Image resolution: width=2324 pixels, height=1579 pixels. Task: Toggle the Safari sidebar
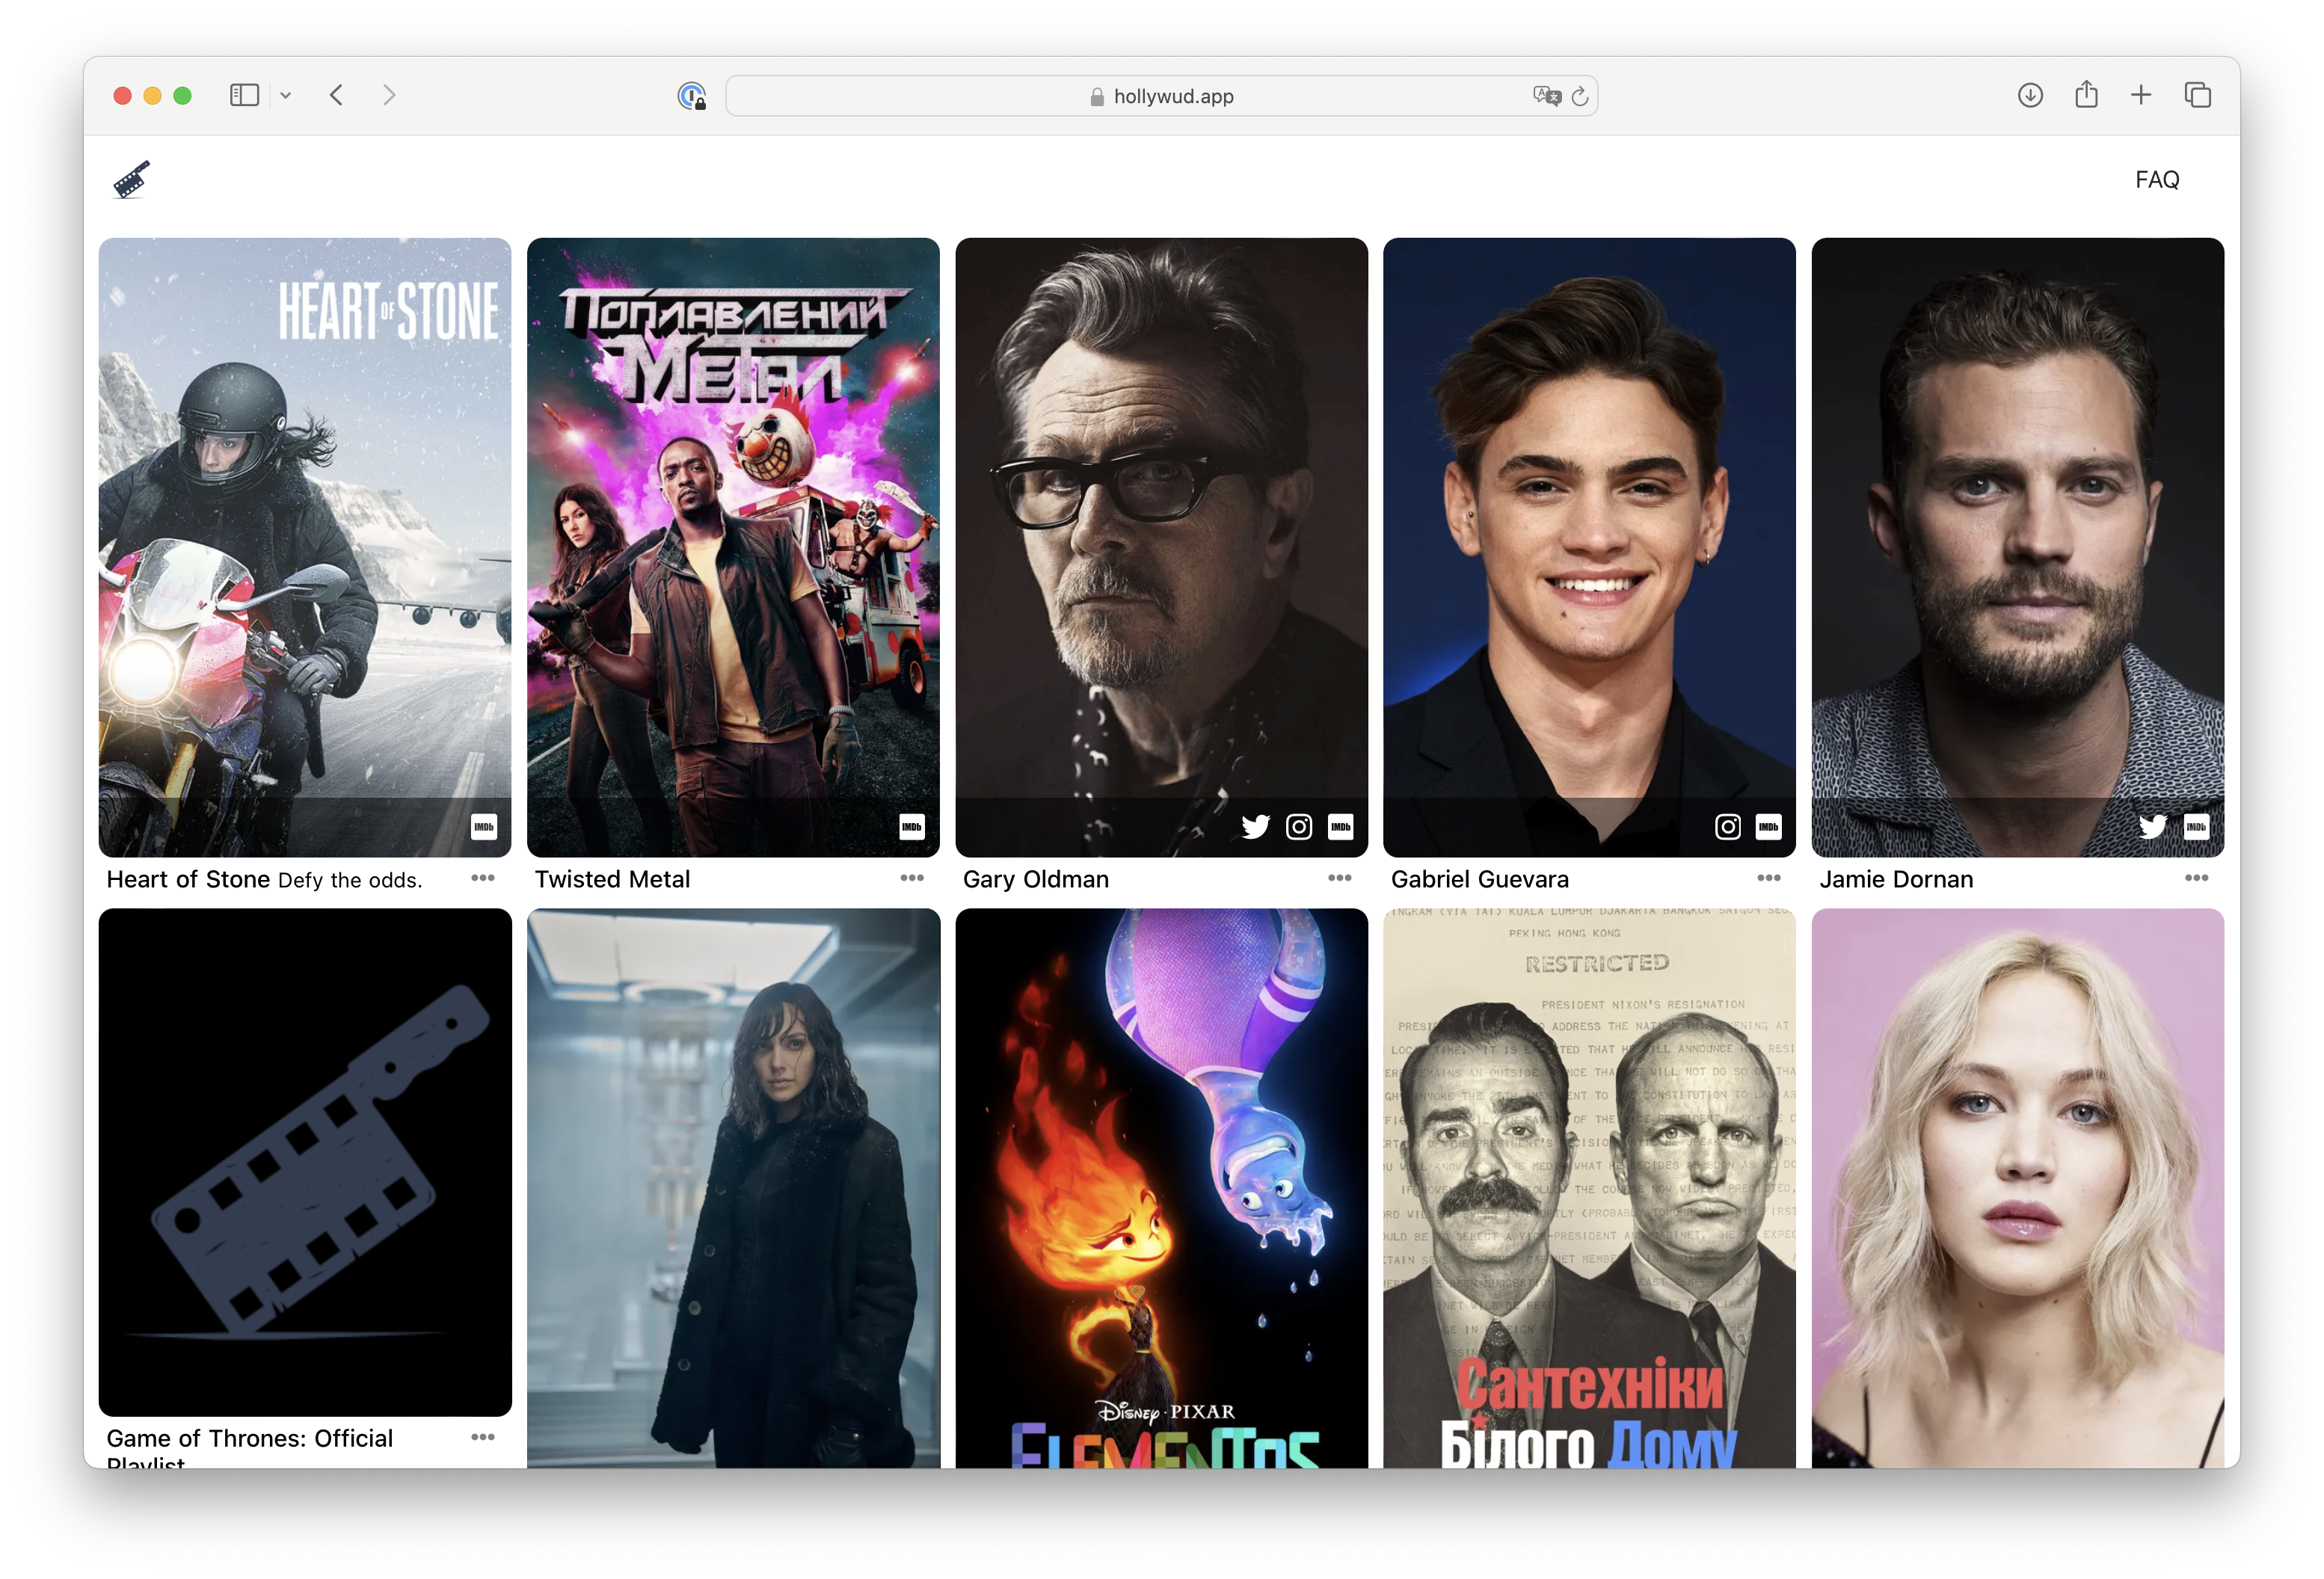tap(244, 95)
